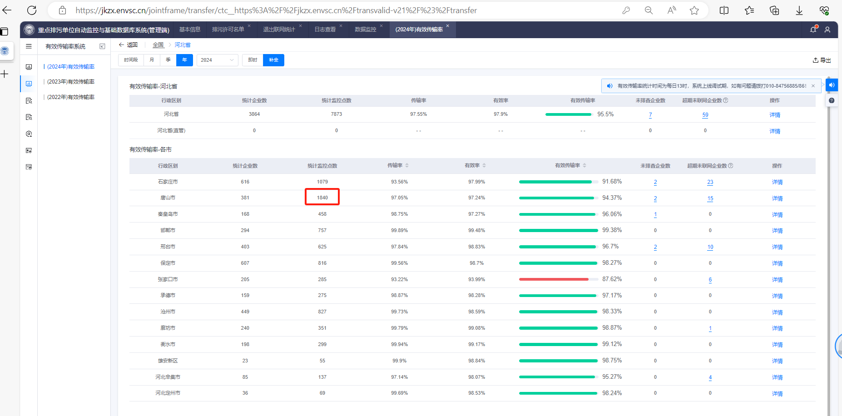842x416 pixels.
Task: Click the system emblem logo in the header
Action: click(x=29, y=30)
